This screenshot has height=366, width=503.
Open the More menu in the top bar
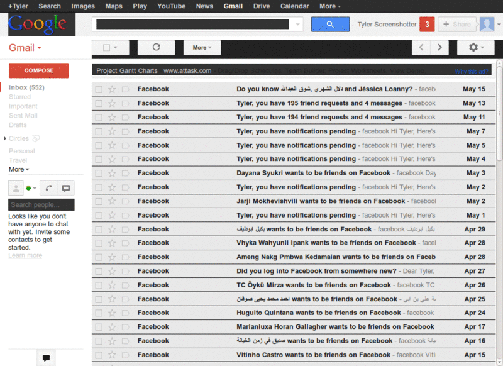tap(330, 6)
